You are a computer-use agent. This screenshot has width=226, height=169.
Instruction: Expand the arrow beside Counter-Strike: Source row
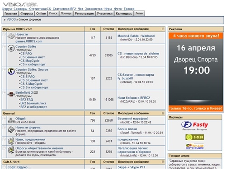pos(4,69)
